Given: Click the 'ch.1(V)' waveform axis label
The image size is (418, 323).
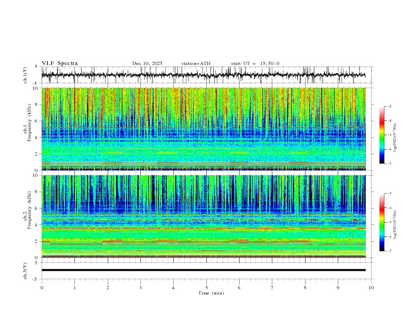Looking at the screenshot, I should [x=25, y=75].
